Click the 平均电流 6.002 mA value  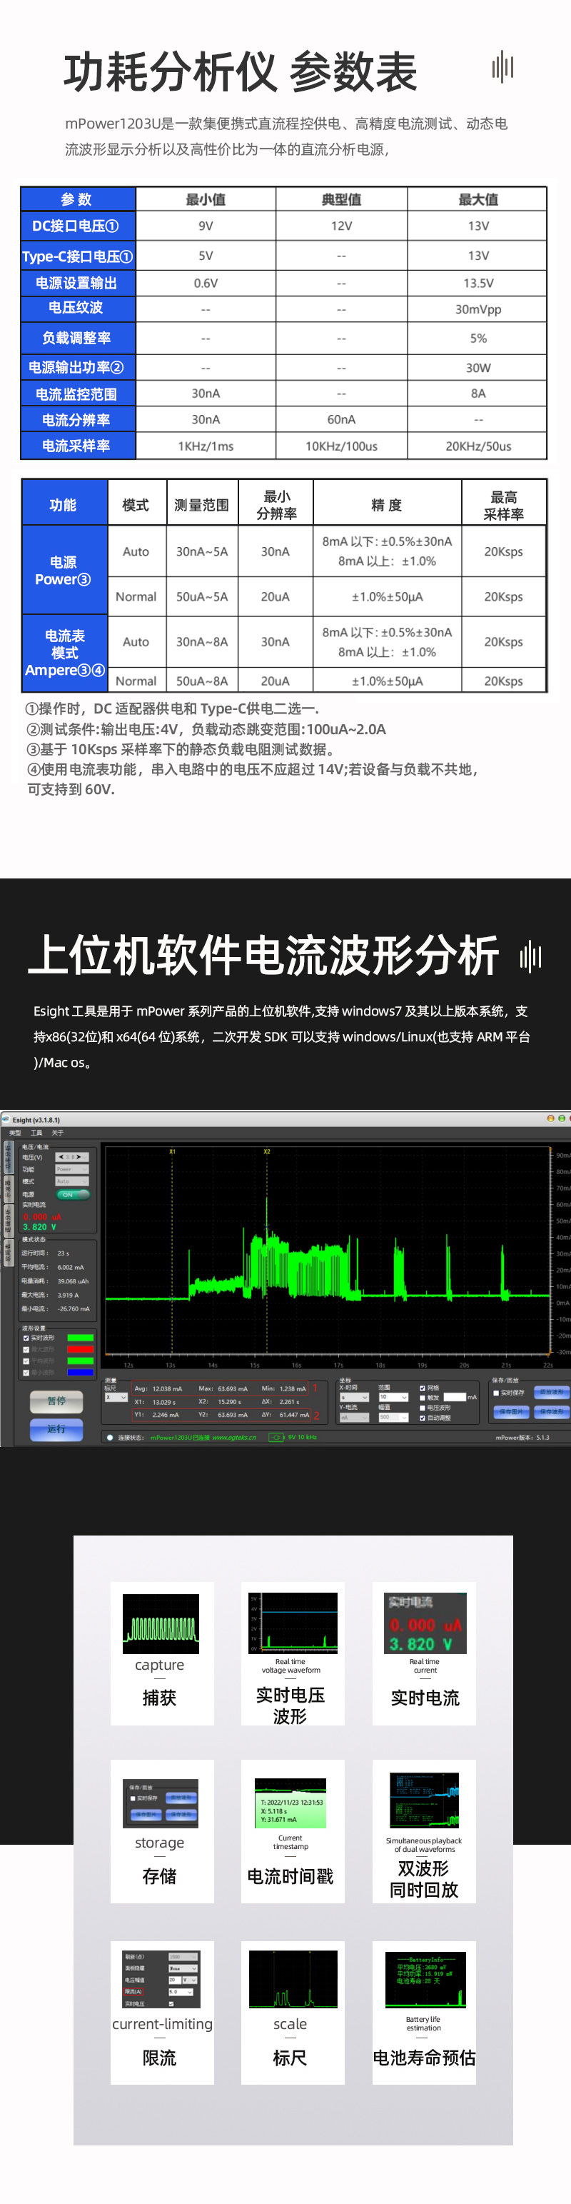point(71,1267)
